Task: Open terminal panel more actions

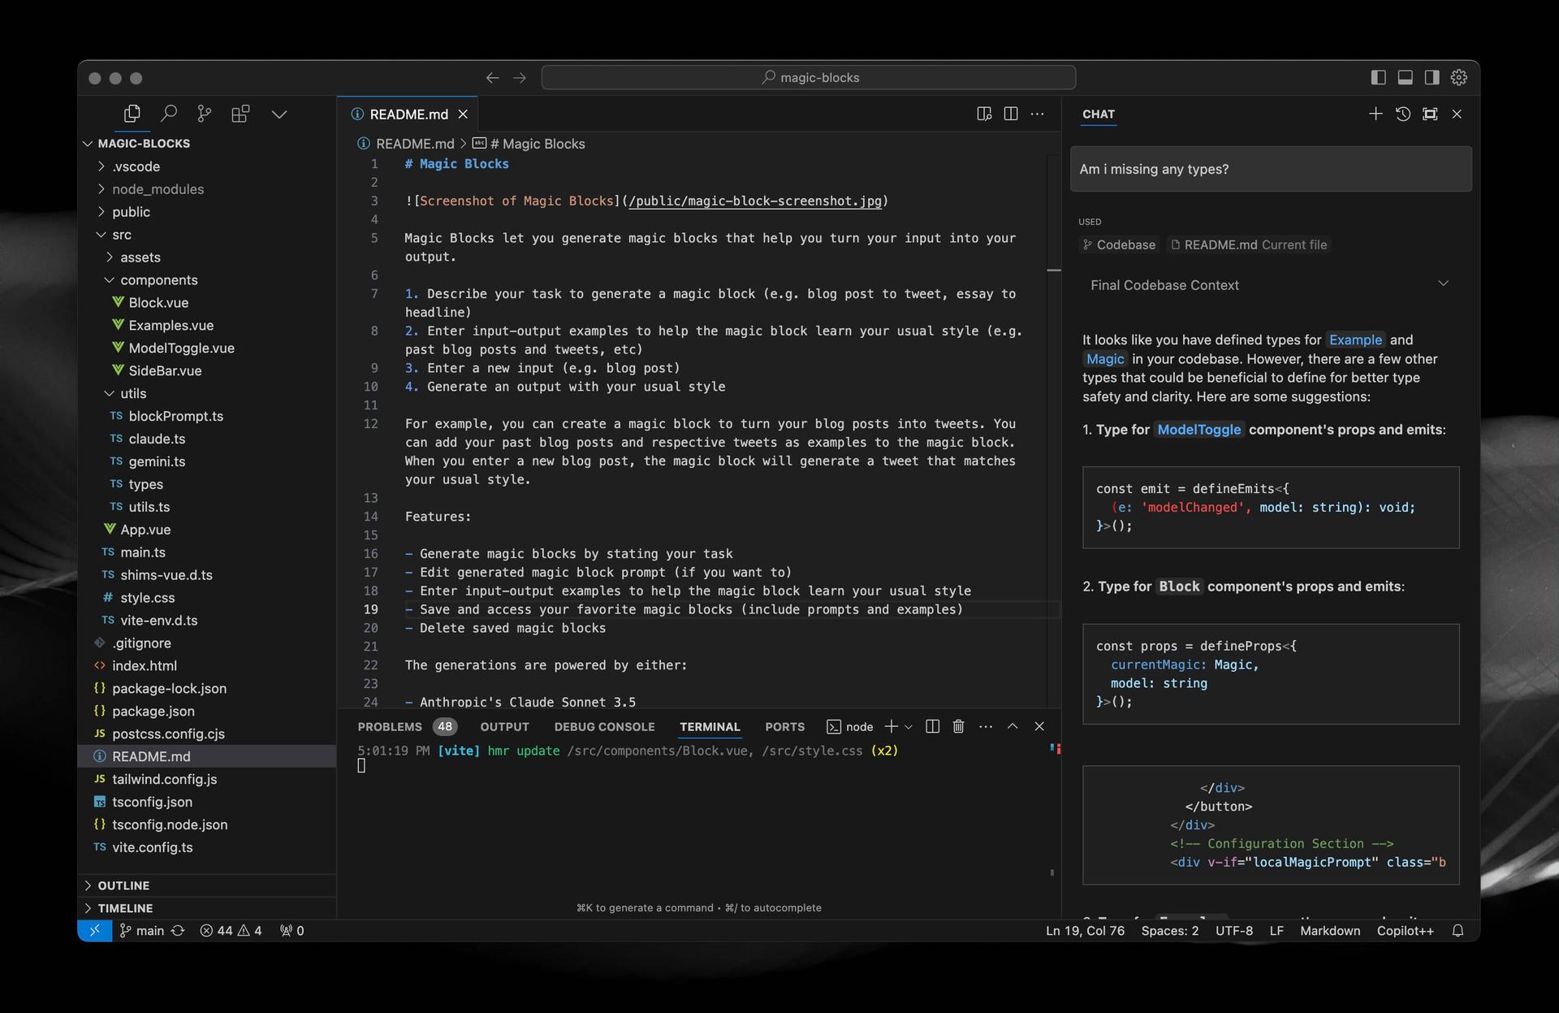Action: (985, 726)
